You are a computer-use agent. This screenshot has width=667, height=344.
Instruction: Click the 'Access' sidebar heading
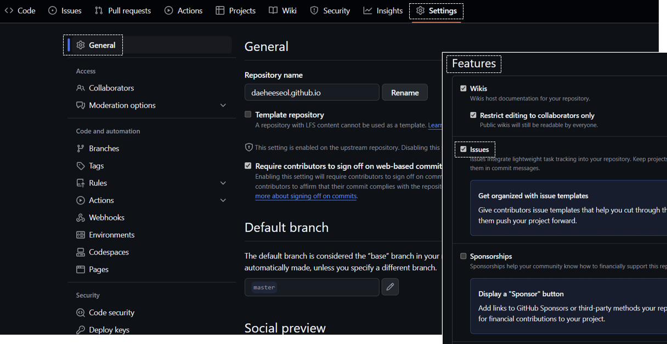pos(86,71)
